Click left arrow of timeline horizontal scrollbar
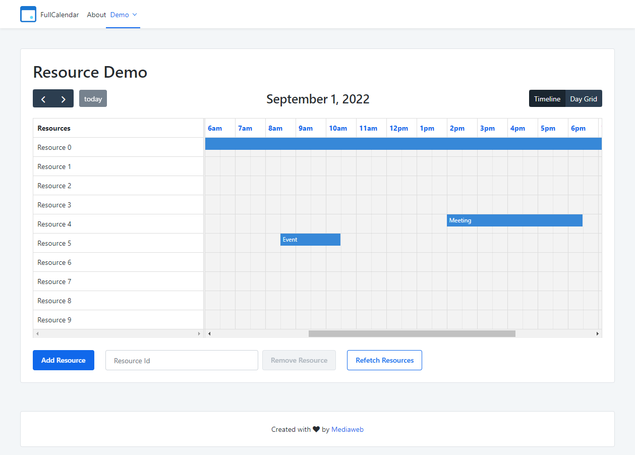The image size is (635, 455). [x=209, y=333]
